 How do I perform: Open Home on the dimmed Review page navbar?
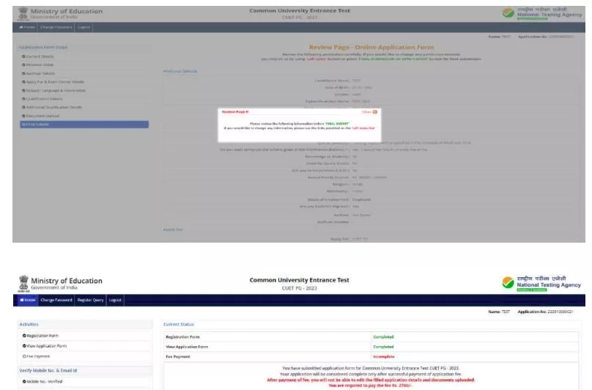(27, 27)
